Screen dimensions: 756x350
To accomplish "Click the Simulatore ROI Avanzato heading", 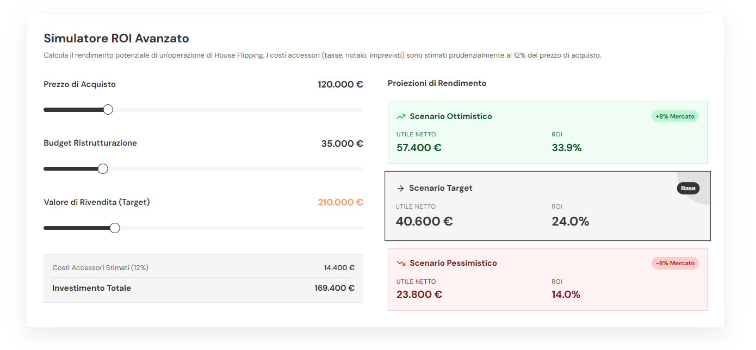I will tap(116, 39).
